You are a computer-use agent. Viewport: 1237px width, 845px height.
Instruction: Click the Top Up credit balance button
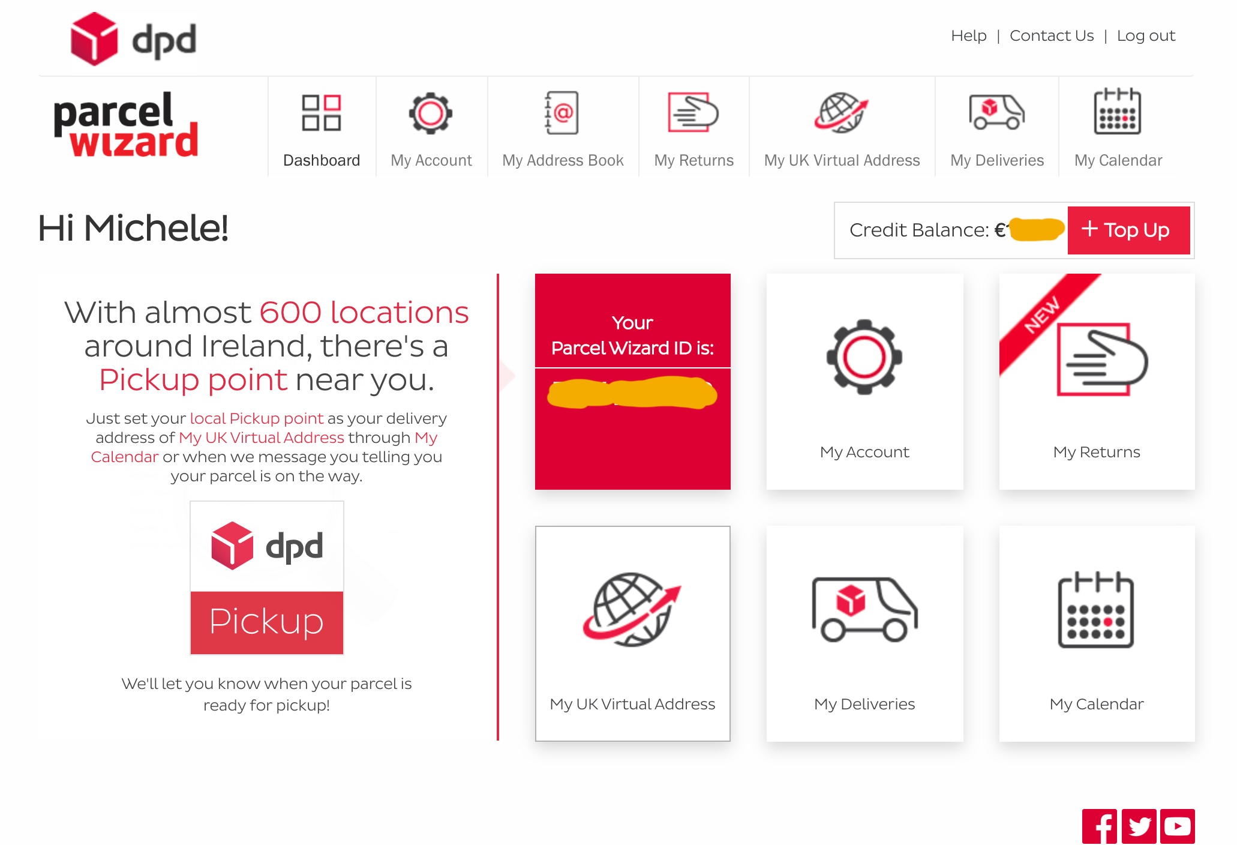click(x=1126, y=229)
